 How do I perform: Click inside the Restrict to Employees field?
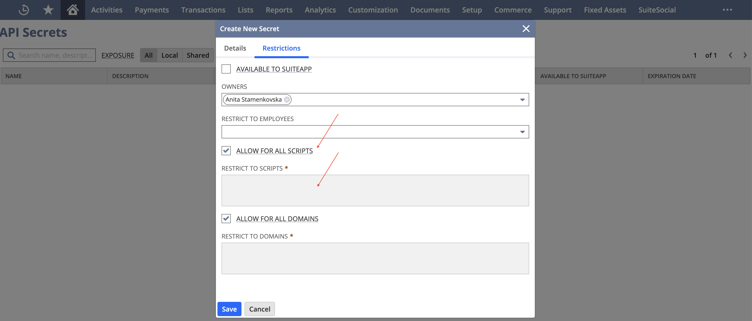[375, 132]
